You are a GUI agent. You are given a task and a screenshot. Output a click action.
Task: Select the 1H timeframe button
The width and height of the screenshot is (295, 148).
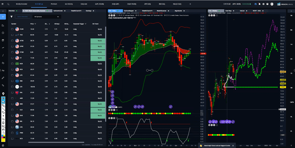point(291,45)
